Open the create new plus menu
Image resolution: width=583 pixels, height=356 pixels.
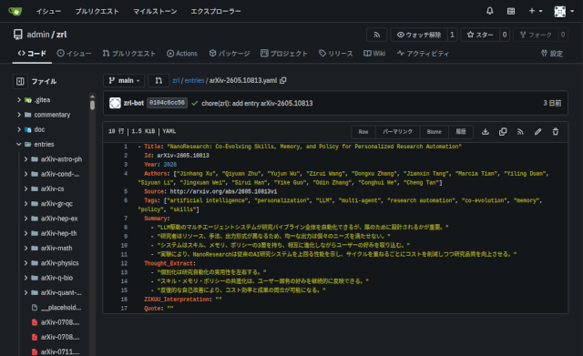tap(536, 11)
